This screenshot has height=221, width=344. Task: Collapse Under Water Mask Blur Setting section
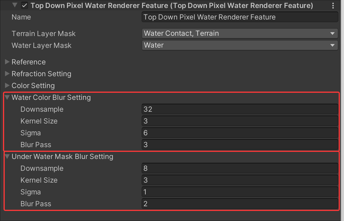click(8, 156)
